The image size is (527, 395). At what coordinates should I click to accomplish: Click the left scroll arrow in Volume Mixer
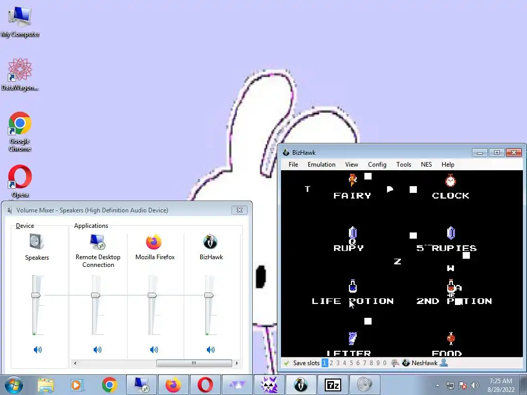[x=75, y=364]
